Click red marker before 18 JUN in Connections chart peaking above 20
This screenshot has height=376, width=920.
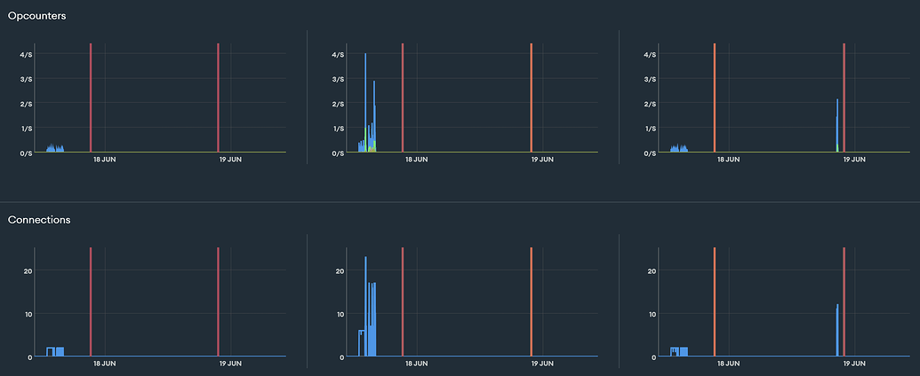[403, 302]
